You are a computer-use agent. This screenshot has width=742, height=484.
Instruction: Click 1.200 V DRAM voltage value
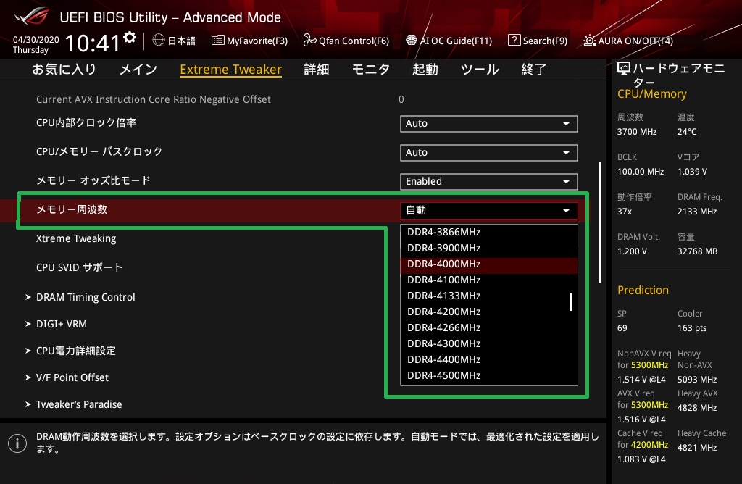[632, 251]
